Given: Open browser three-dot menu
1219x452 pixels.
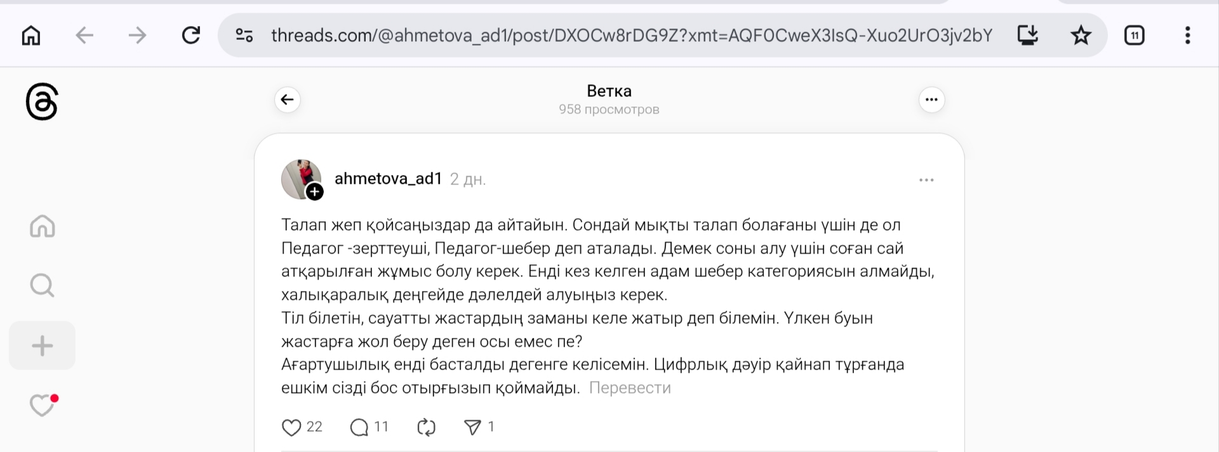Looking at the screenshot, I should [x=1187, y=35].
